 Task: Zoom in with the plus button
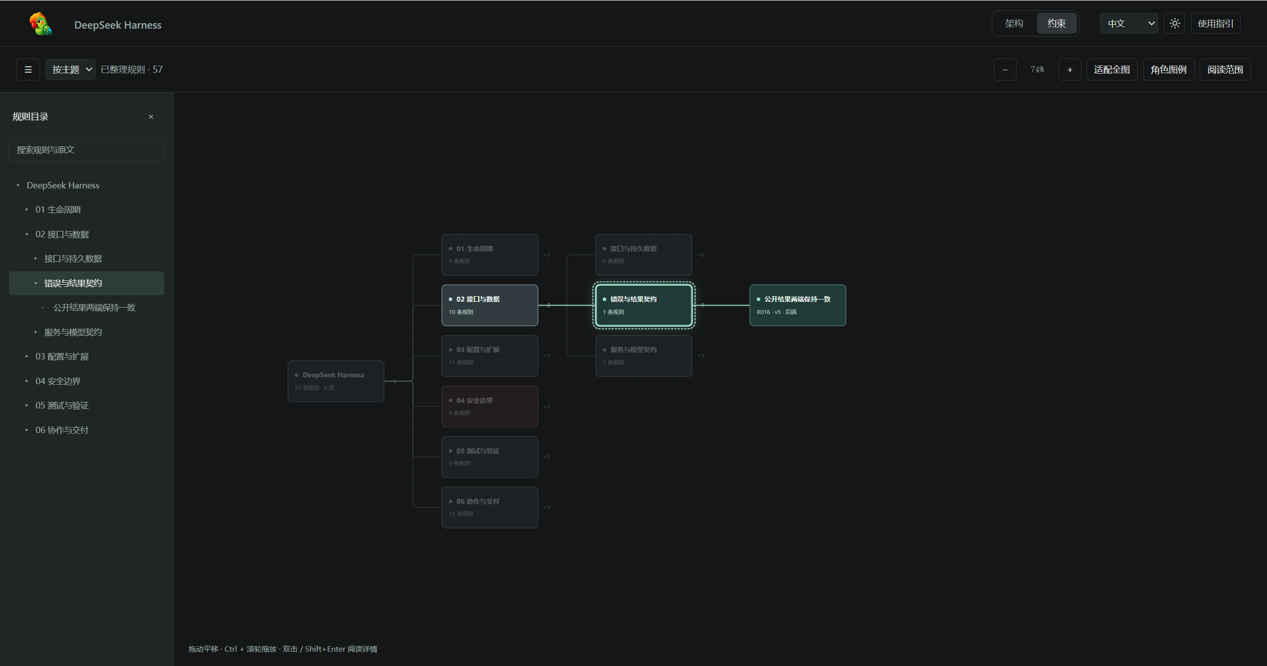pos(1070,70)
